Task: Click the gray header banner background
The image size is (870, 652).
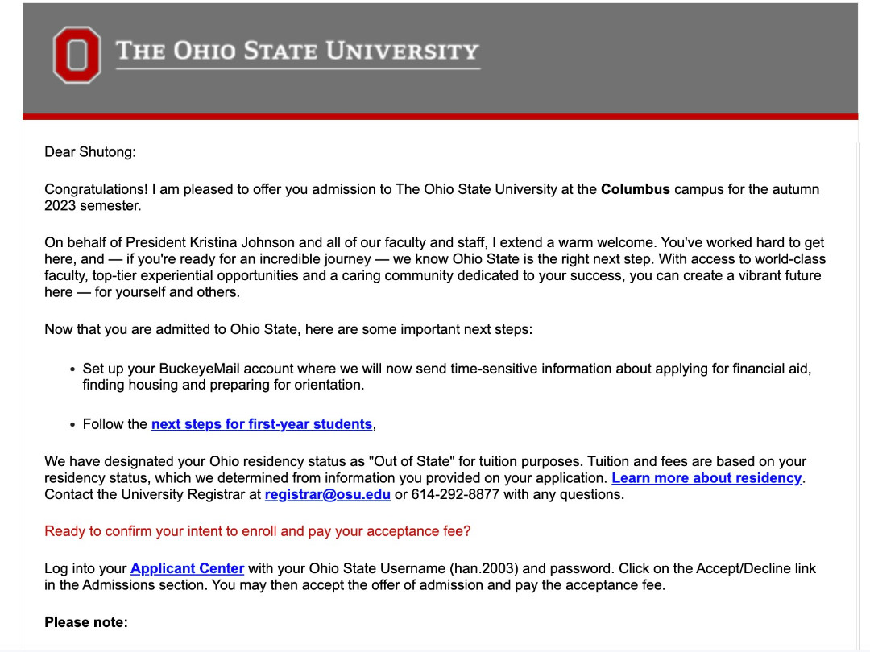Action: [x=666, y=58]
